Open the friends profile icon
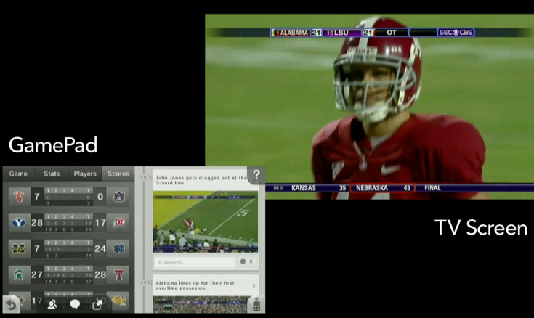Screen dimensions: 534x318 tap(52, 305)
